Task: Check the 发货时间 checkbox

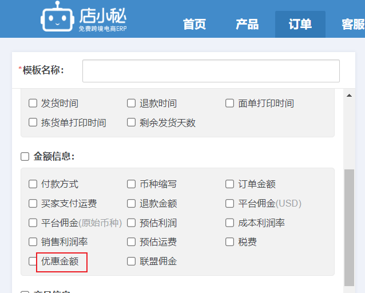Action: [33, 103]
